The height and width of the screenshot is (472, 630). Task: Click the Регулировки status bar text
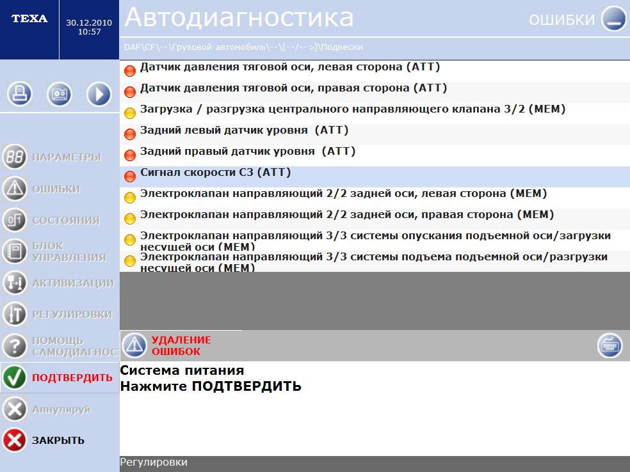[154, 462]
